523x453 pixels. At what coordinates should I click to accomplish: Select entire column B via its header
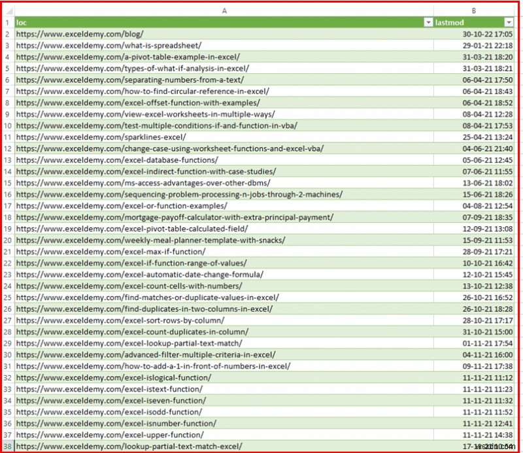472,10
